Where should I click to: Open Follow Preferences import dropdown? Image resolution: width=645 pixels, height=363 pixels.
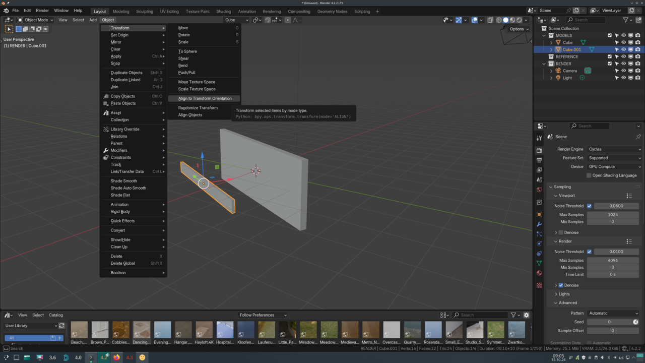[x=263, y=315]
